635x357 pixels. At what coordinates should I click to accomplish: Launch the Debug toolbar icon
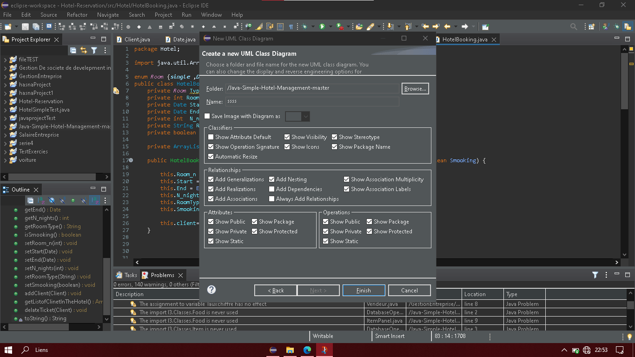point(304,26)
